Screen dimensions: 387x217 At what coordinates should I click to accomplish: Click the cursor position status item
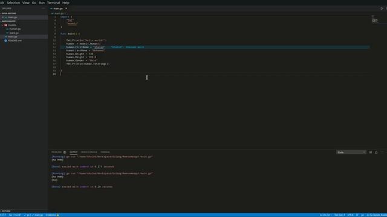(325, 215)
